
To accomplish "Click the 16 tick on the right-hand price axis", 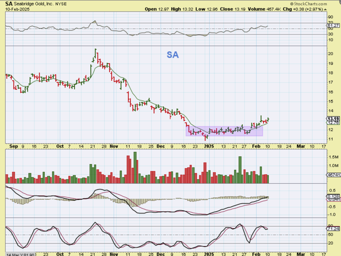I will [330, 92].
